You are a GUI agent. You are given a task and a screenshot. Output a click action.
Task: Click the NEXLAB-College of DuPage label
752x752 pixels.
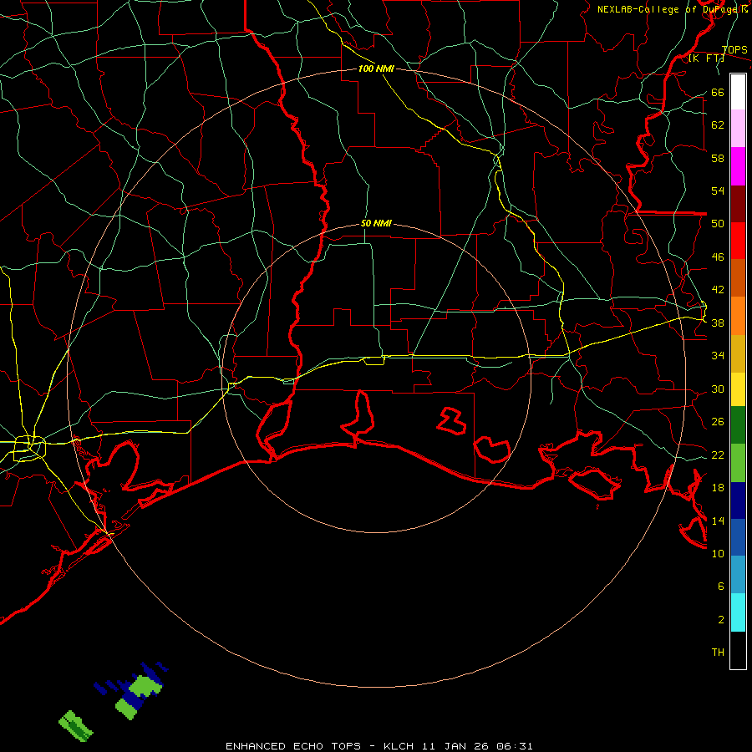[672, 9]
